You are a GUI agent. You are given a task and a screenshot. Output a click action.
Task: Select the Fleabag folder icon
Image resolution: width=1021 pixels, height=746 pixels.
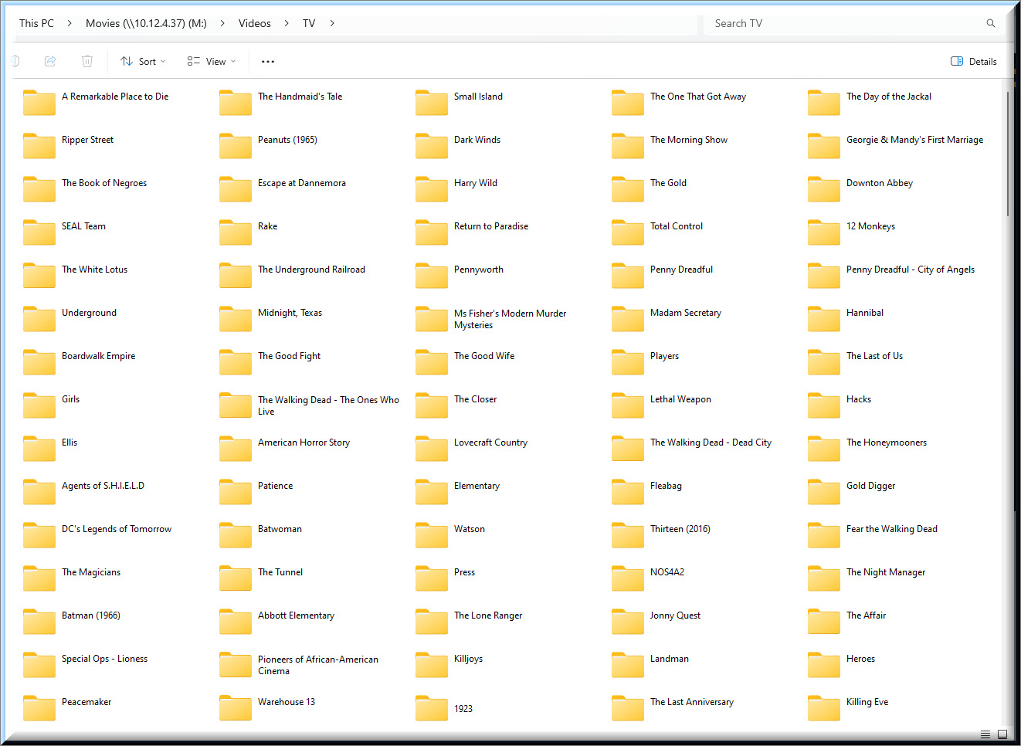pyautogui.click(x=628, y=491)
